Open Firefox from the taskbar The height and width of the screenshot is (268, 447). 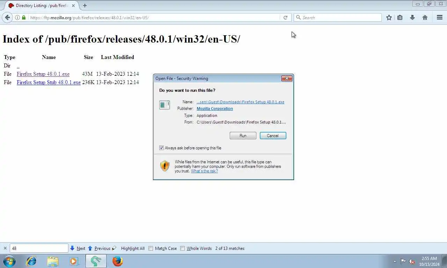[118, 261]
